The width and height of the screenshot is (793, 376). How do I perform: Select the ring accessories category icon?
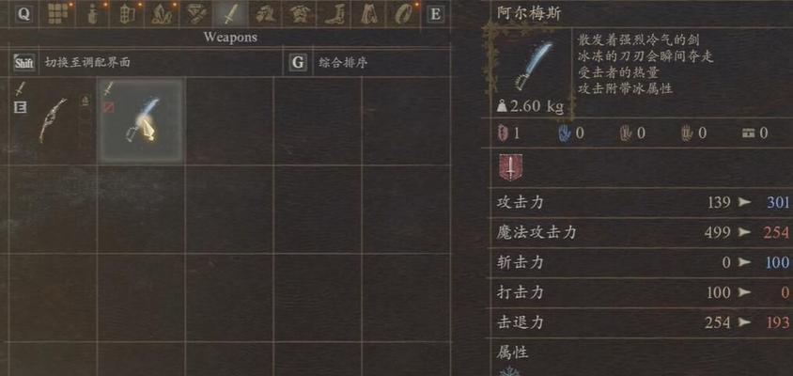click(x=402, y=13)
